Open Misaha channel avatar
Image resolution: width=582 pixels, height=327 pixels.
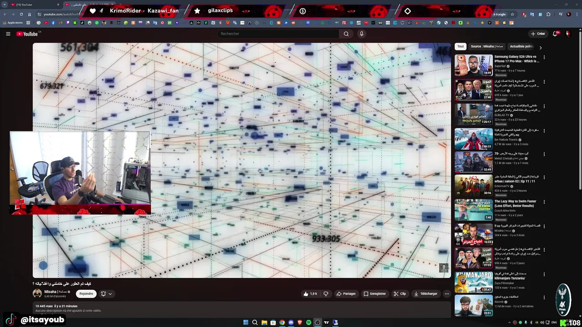pos(37,293)
